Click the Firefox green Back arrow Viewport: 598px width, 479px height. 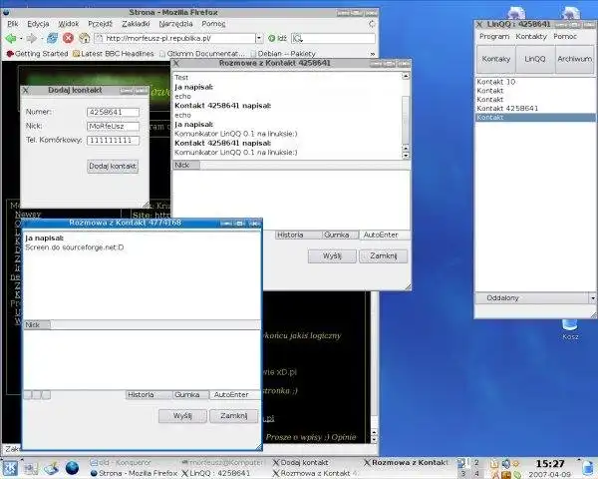click(11, 38)
